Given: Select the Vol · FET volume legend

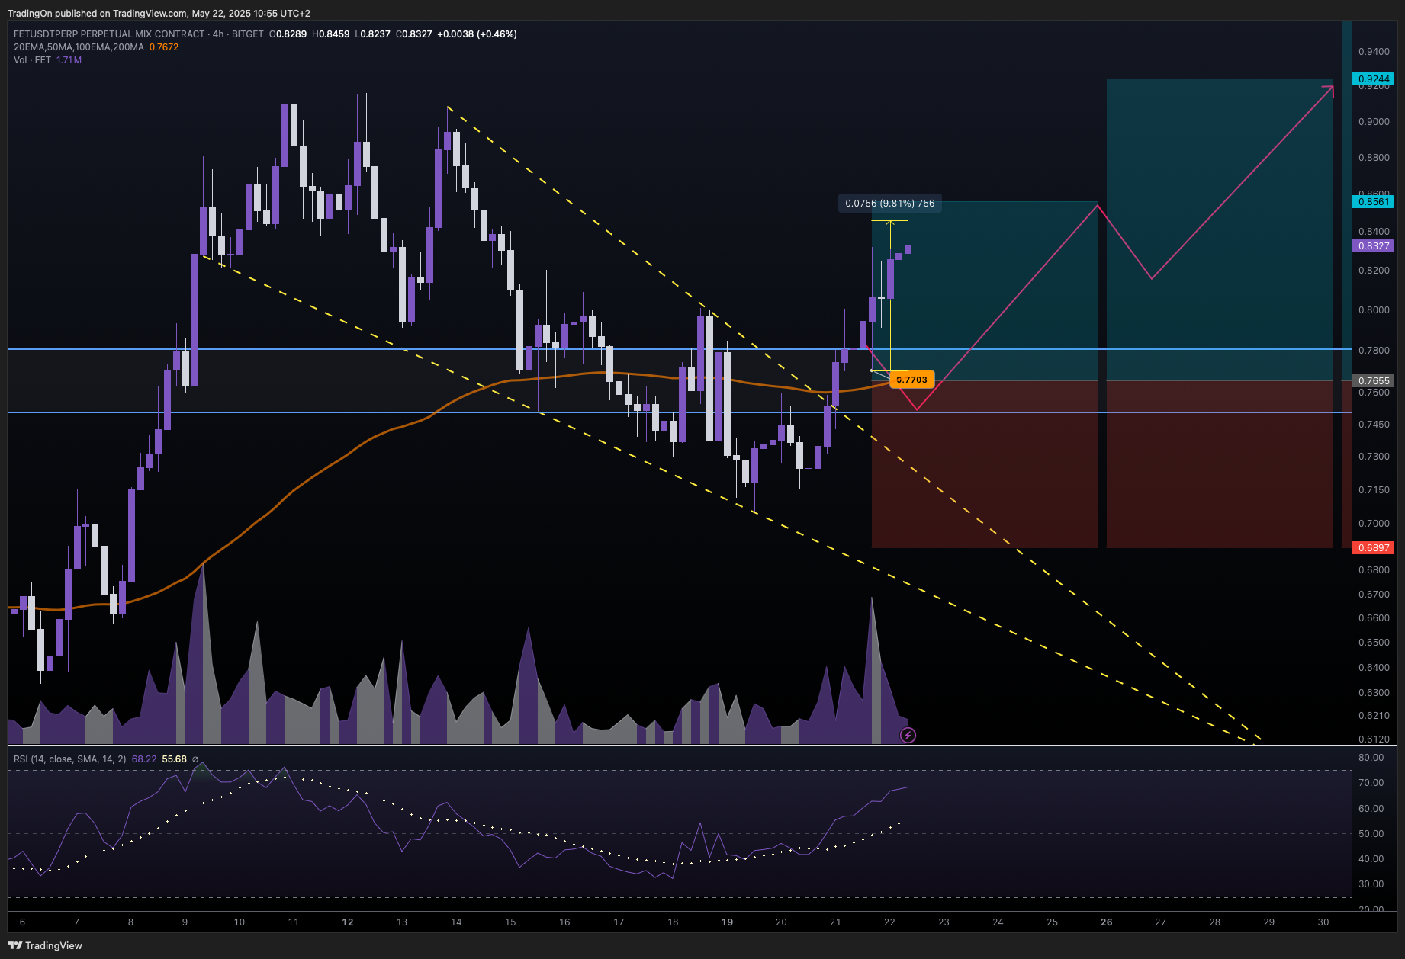Looking at the screenshot, I should [x=32, y=60].
